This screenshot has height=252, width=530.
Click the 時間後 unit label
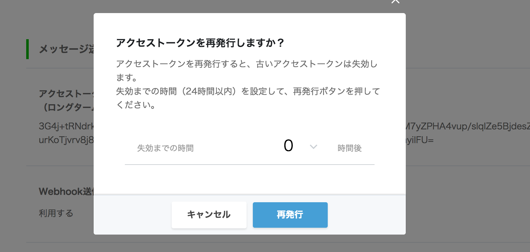350,148
